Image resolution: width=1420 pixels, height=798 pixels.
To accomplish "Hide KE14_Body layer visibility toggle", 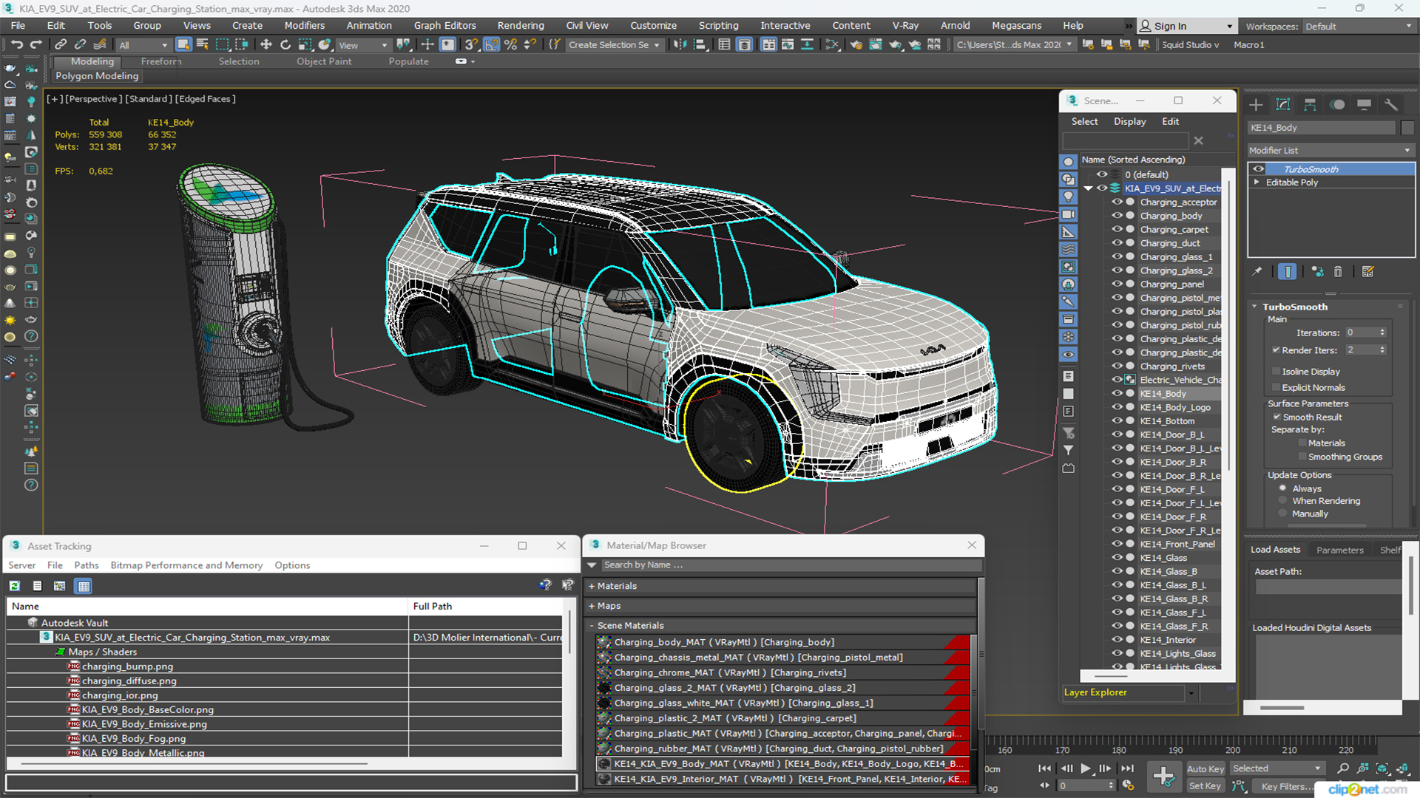I will tap(1116, 392).
